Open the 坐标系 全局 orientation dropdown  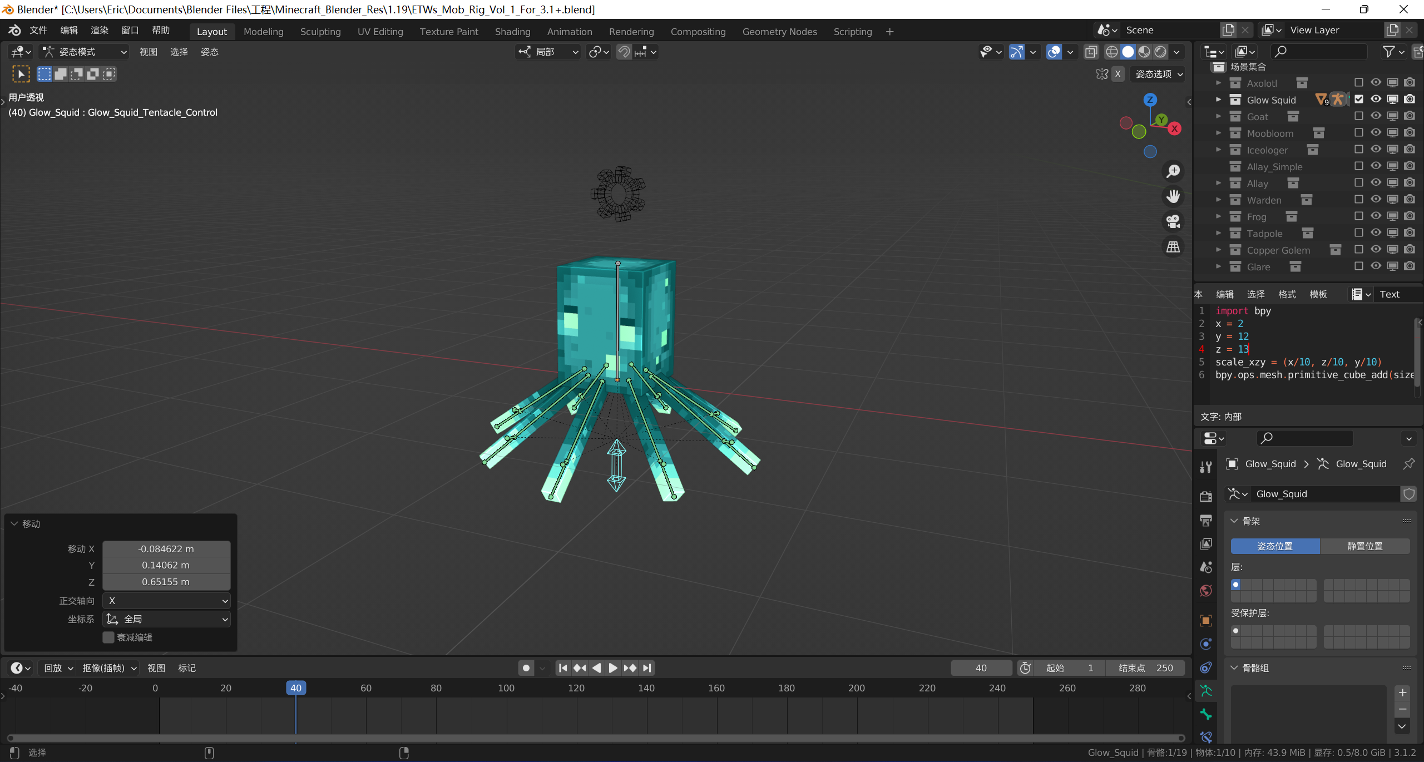[x=166, y=619]
